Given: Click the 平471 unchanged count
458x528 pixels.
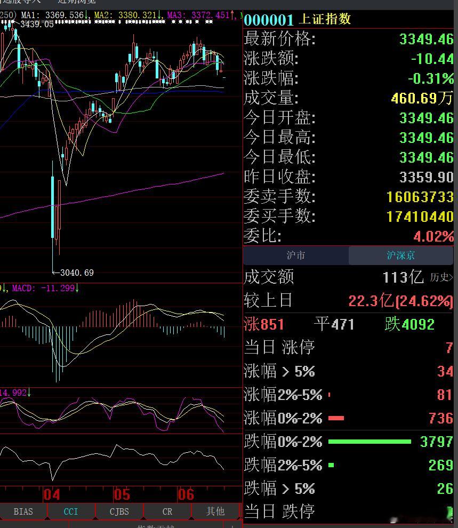Looking at the screenshot, I should point(334,324).
